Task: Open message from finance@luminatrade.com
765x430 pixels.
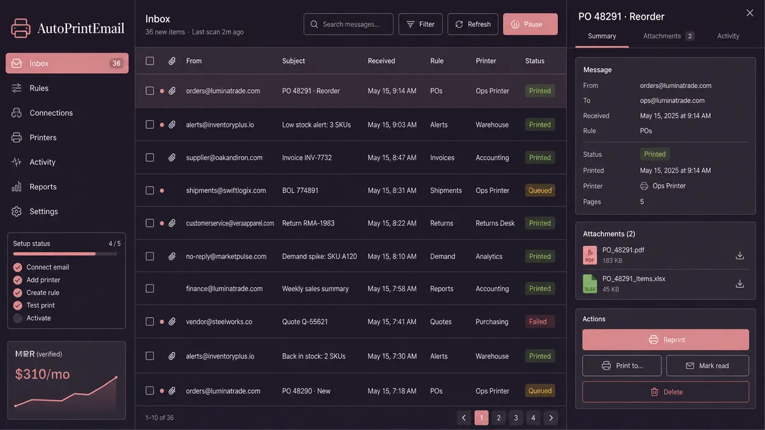Action: click(350, 289)
